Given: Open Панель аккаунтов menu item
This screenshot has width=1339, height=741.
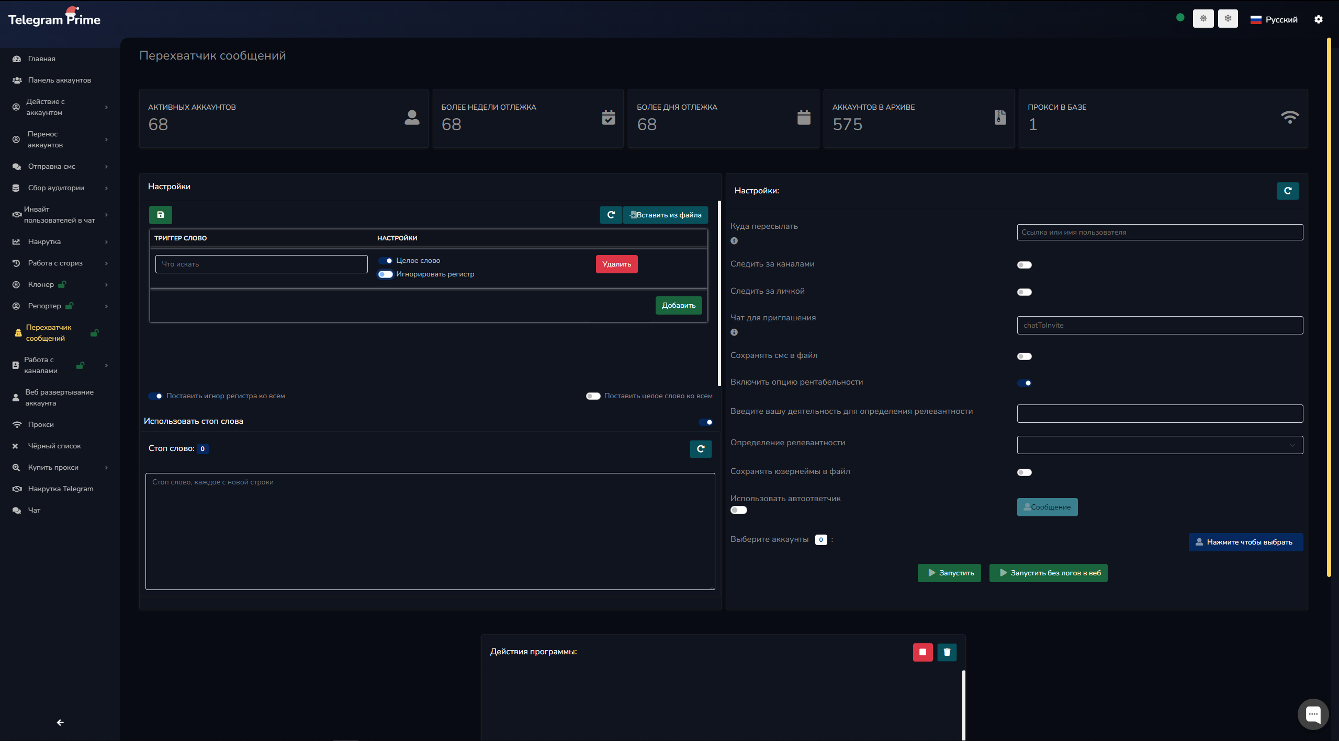Looking at the screenshot, I should (x=59, y=80).
